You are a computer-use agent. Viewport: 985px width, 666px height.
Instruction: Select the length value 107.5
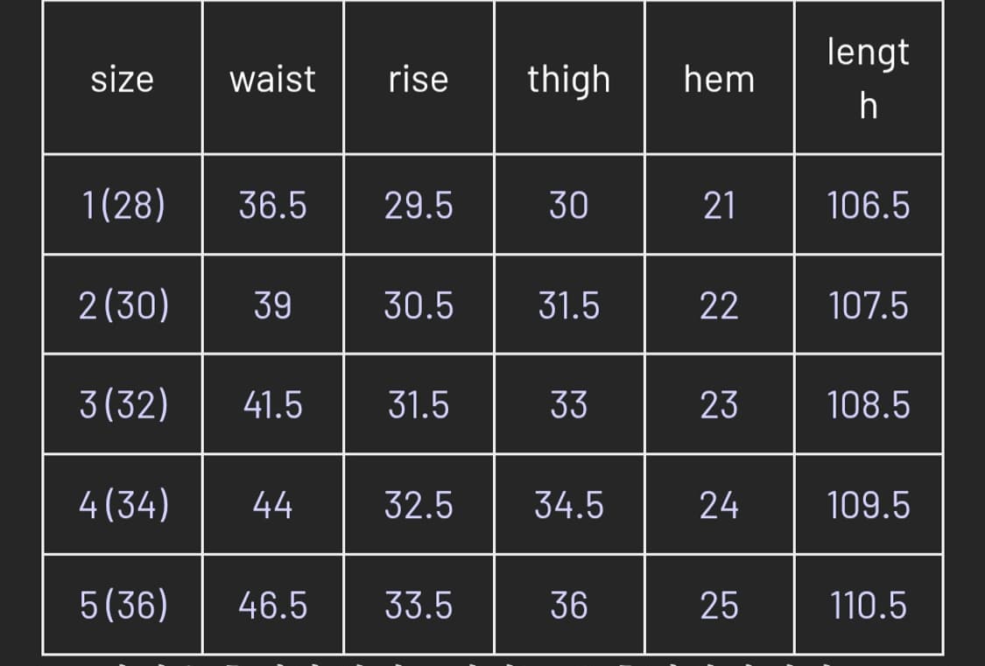[x=868, y=305]
